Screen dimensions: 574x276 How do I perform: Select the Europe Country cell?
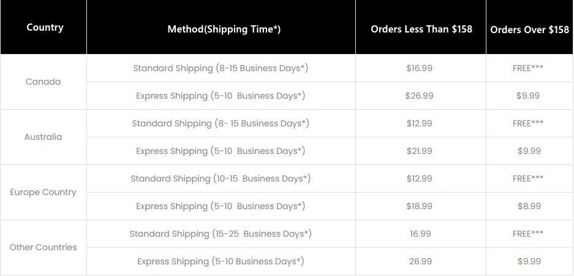pyautogui.click(x=43, y=193)
